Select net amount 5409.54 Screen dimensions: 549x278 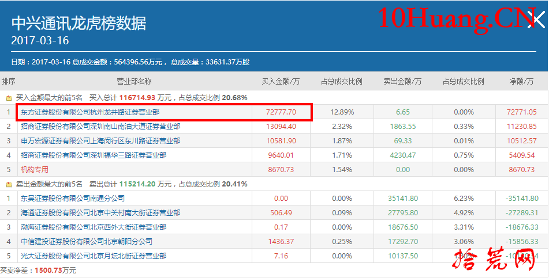tap(521, 155)
